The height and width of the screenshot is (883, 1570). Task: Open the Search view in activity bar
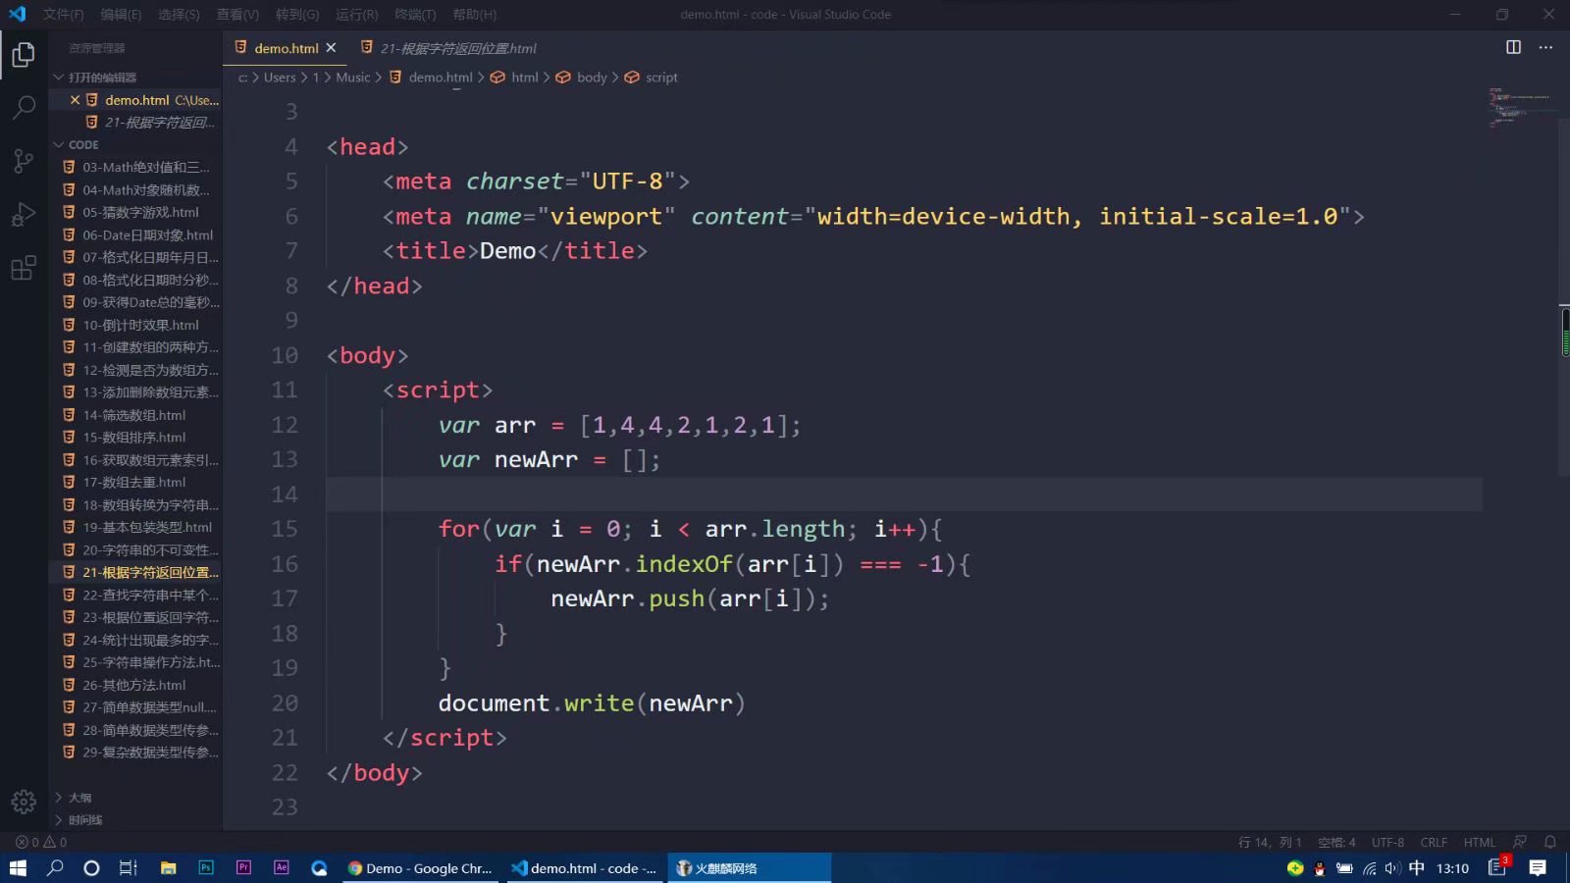pyautogui.click(x=24, y=107)
